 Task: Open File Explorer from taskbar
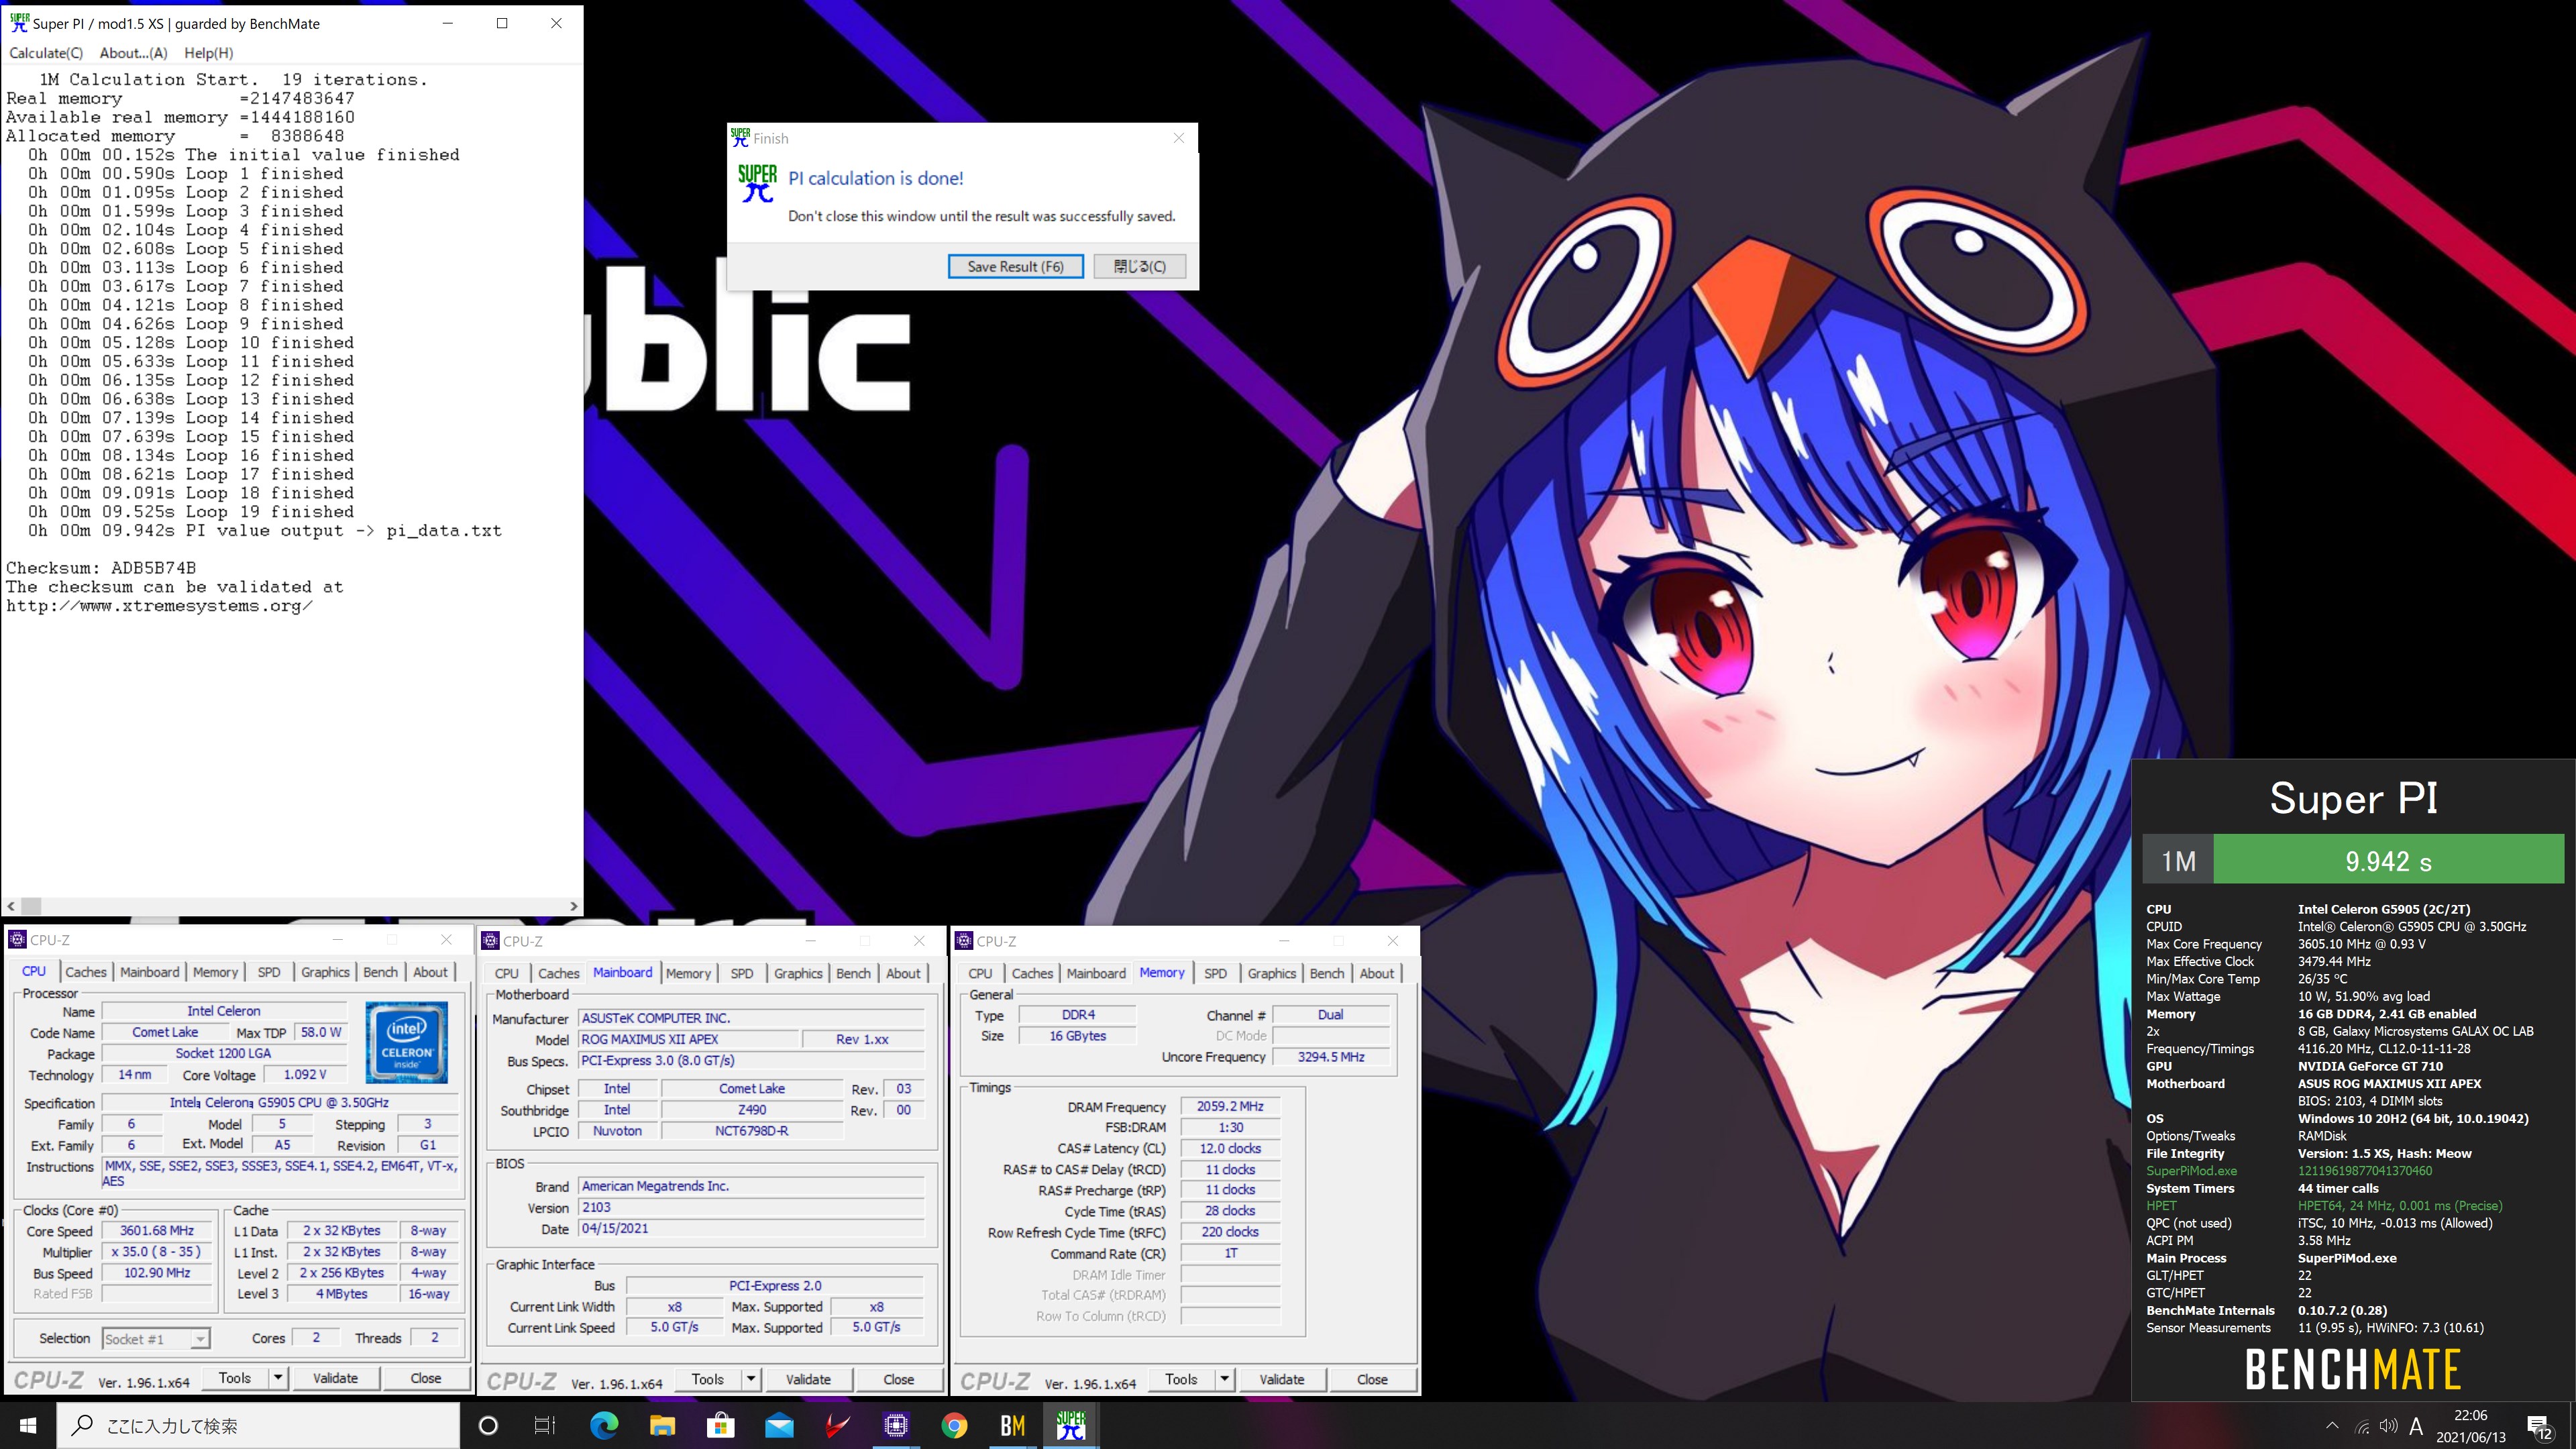pos(662,1425)
